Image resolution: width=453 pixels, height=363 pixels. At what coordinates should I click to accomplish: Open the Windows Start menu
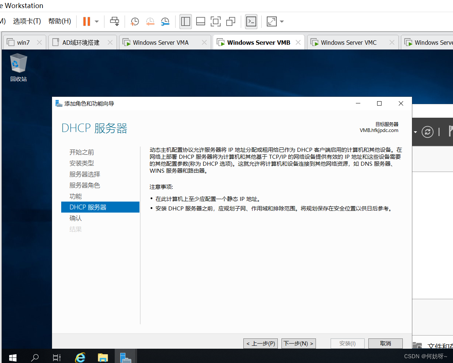(x=13, y=357)
